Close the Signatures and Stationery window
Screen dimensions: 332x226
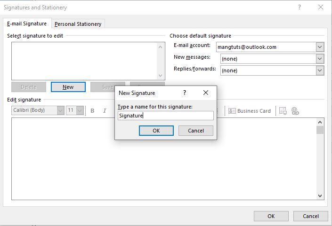321,7
